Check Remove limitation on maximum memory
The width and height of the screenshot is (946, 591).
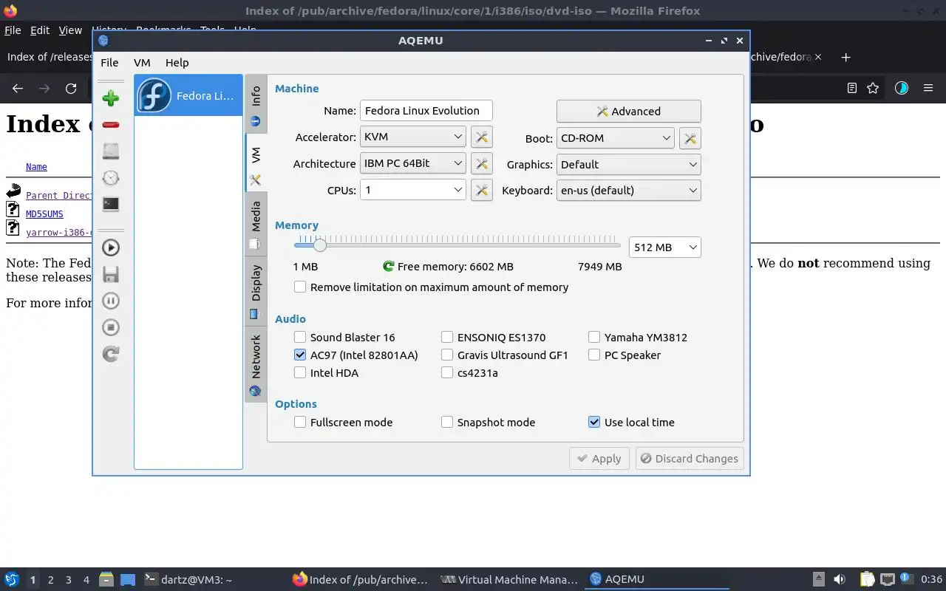[x=431, y=287]
